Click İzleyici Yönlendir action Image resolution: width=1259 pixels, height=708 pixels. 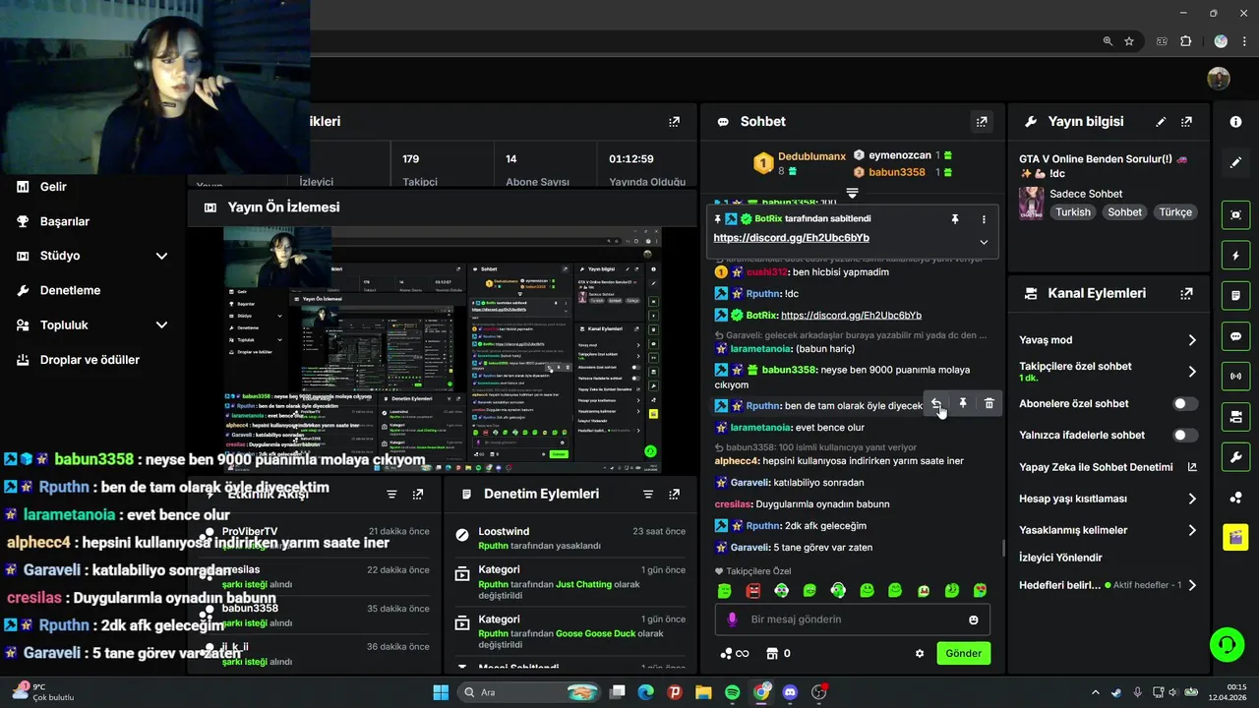1060,558
